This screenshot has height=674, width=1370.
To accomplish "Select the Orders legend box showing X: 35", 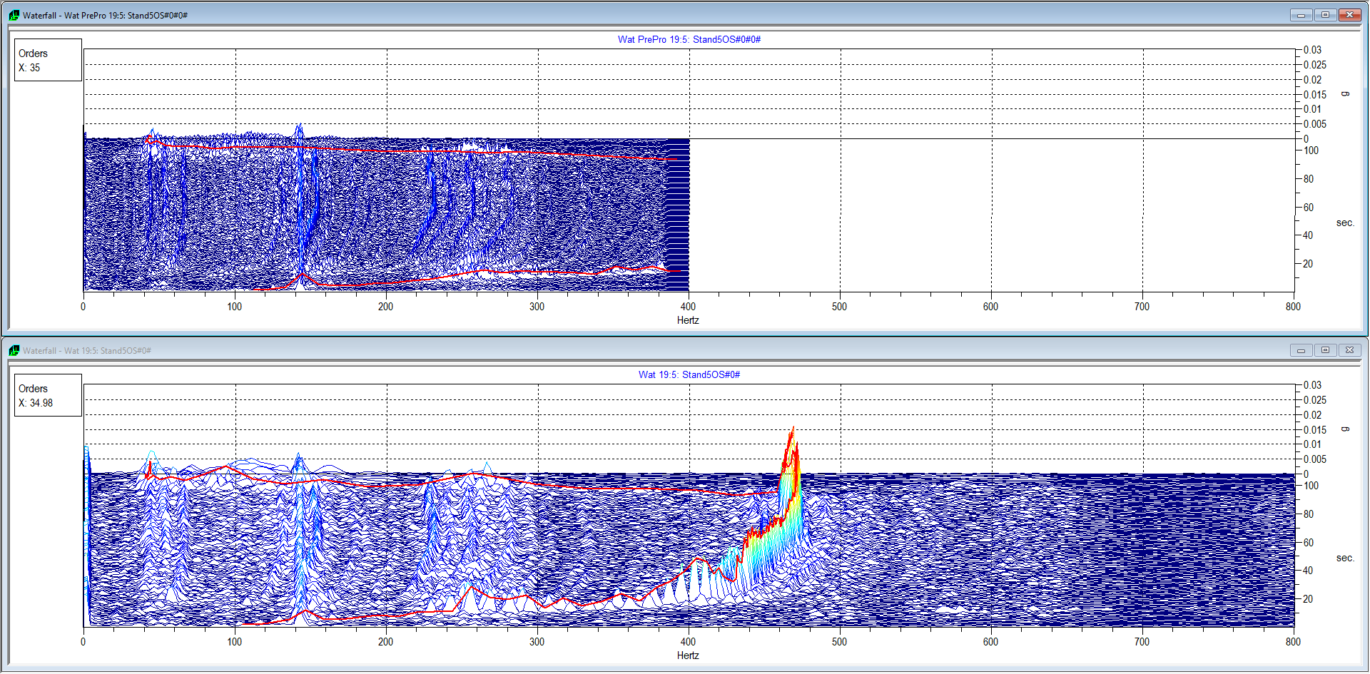I will pos(48,60).
